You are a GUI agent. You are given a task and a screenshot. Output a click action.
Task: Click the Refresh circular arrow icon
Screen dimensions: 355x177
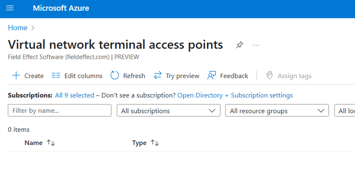(x=115, y=76)
